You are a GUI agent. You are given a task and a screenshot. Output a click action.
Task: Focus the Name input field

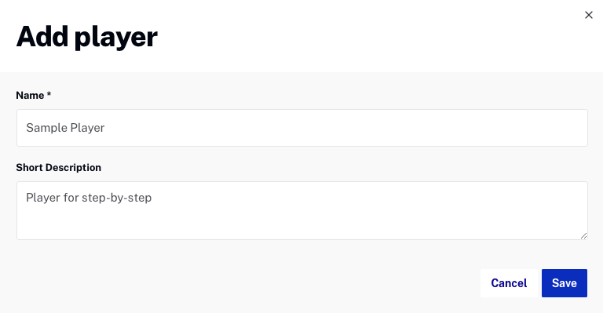pos(301,128)
